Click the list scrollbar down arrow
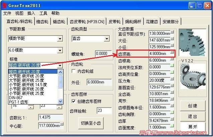Viewport: 213px width, 137px height. (60, 101)
